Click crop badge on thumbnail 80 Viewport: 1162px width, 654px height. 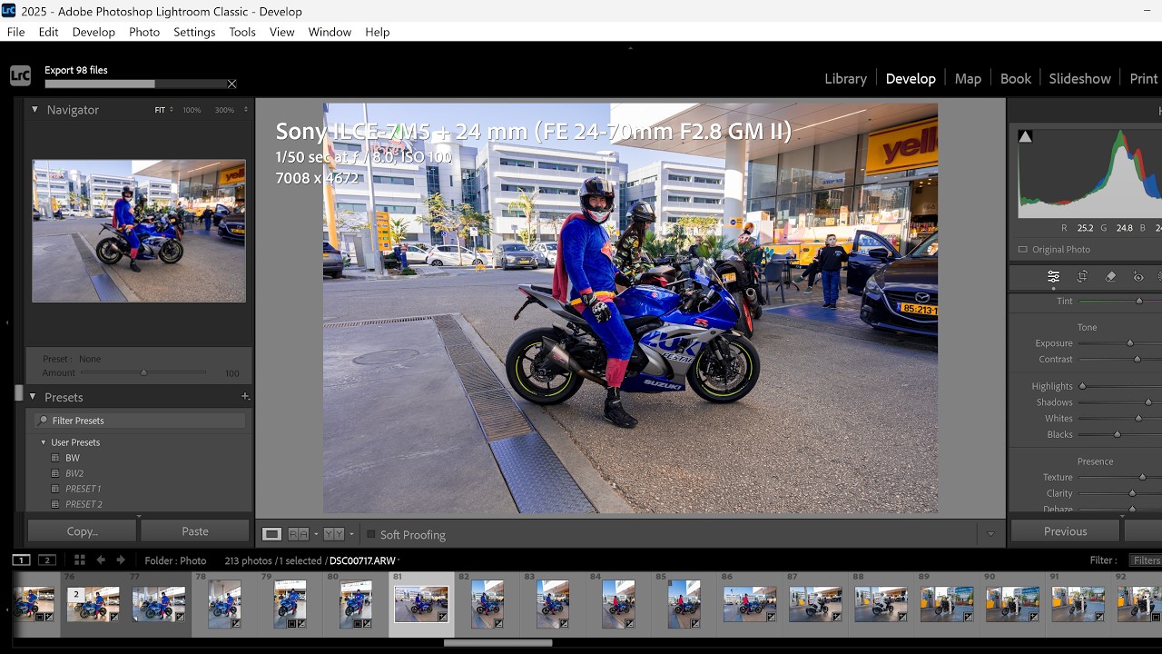click(x=356, y=624)
